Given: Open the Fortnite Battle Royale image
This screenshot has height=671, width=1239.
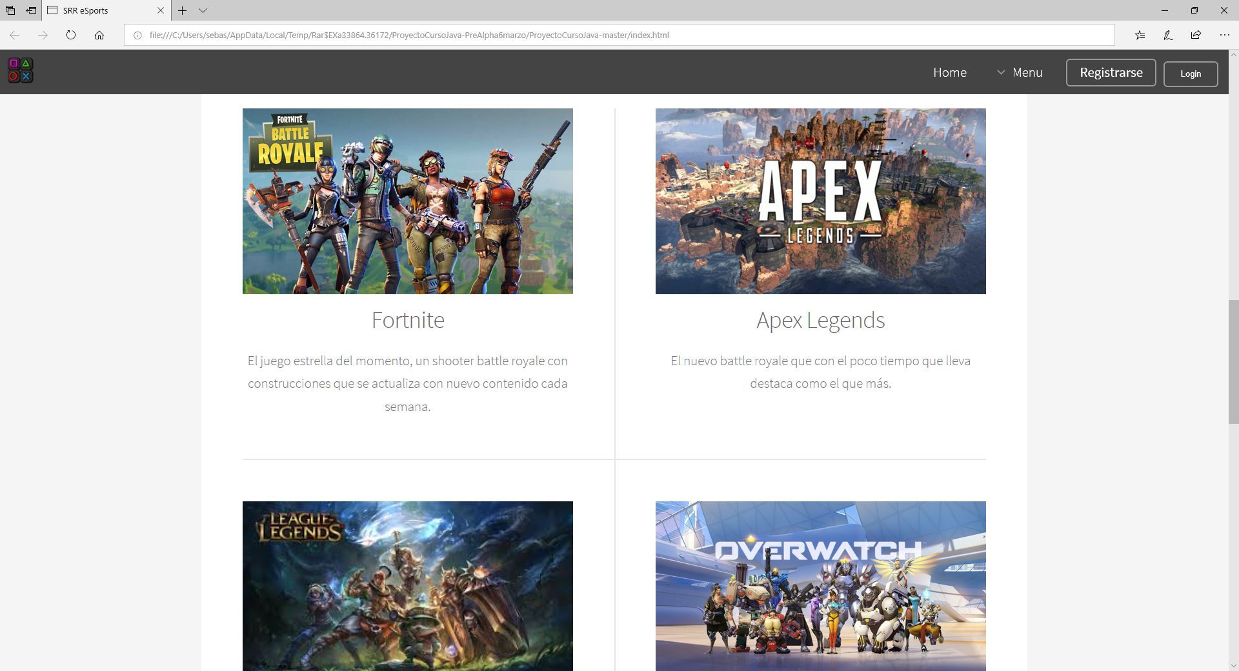Looking at the screenshot, I should pyautogui.click(x=408, y=201).
